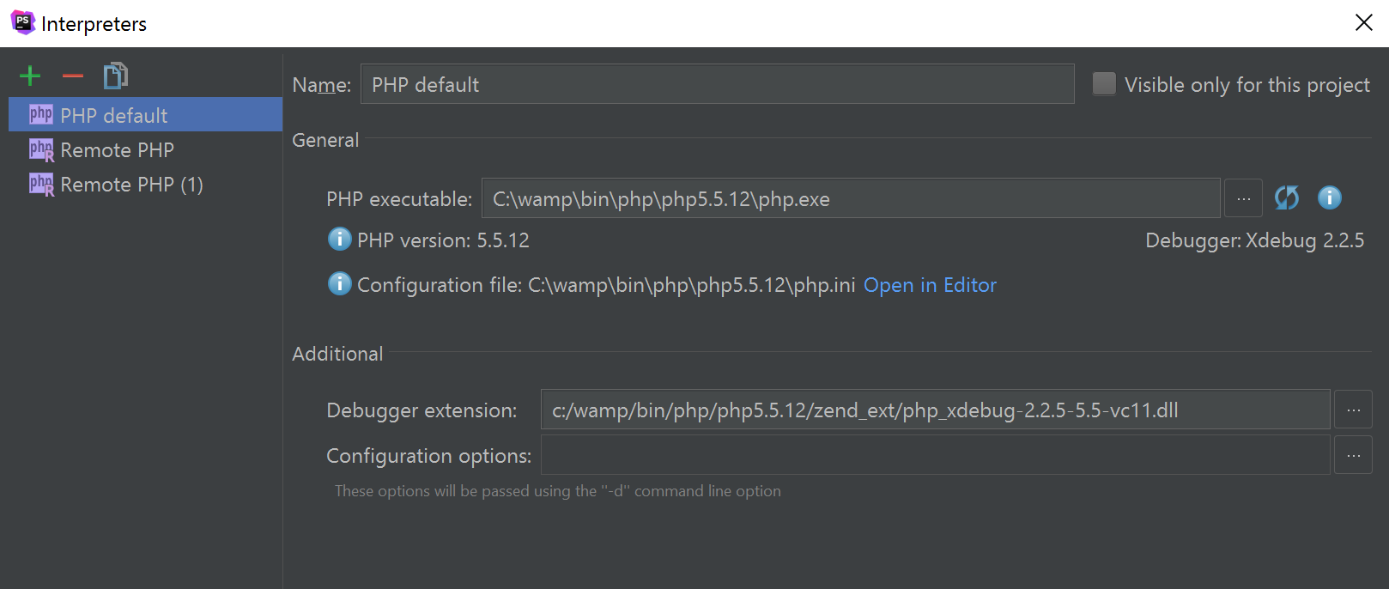Open configuration options editor with ellipsis button
The image size is (1389, 589).
coord(1353,455)
